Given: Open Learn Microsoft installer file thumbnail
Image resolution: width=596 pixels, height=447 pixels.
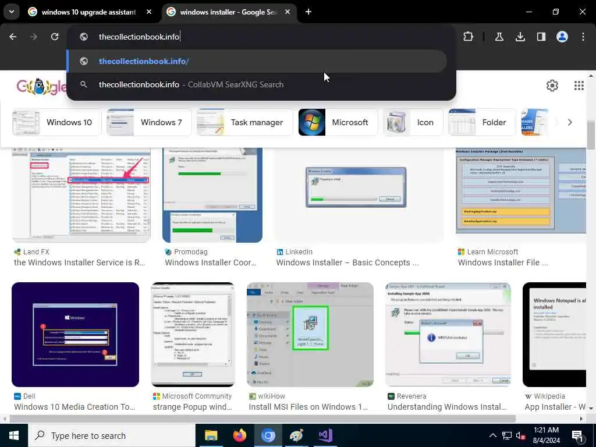Looking at the screenshot, I should (x=521, y=191).
